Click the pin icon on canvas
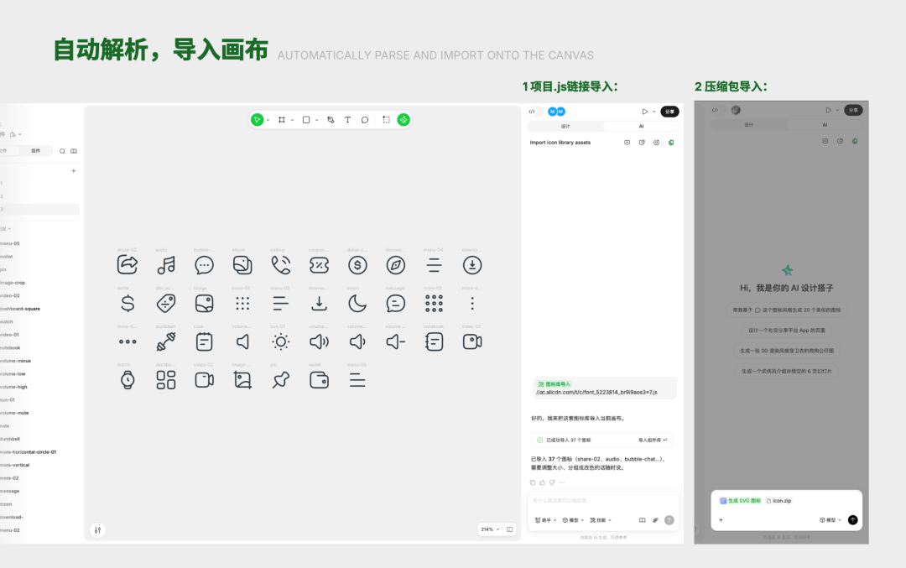This screenshot has height=568, width=906. click(x=281, y=380)
